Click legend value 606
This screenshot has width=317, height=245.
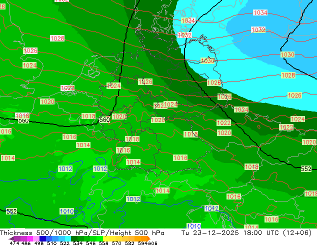[152, 243]
